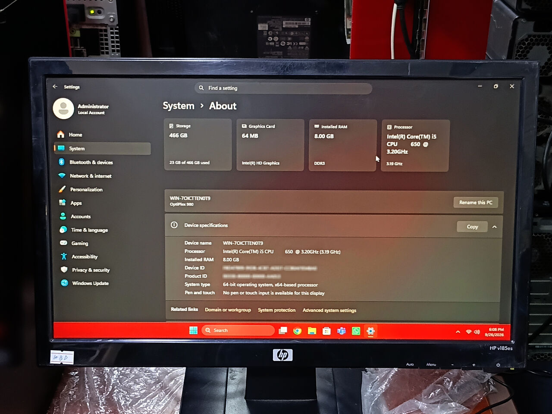Open Domain or workgroup link
This screenshot has width=552, height=414.
click(x=228, y=310)
